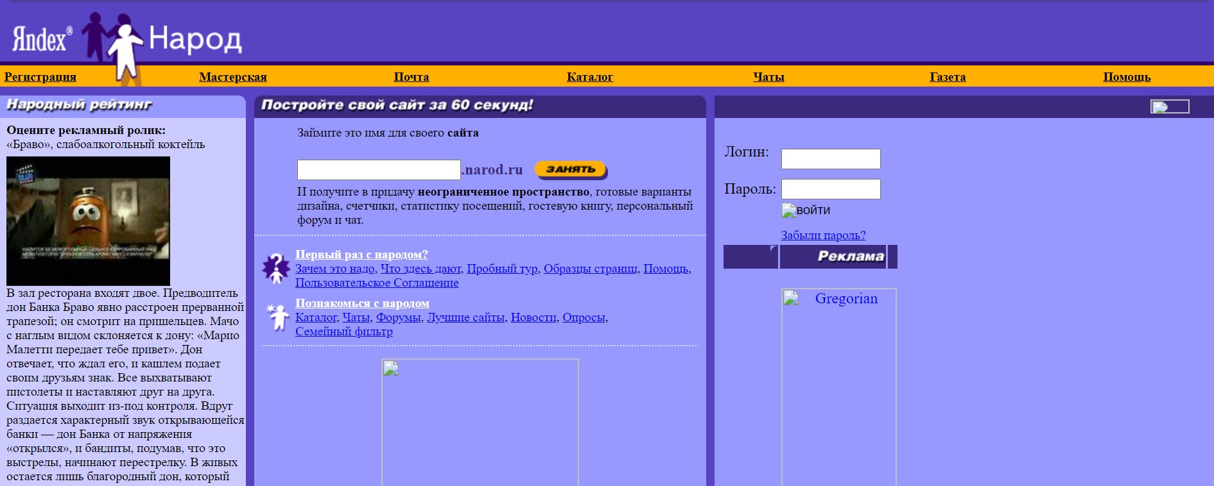Screen dimensions: 1214x486
Task: Open Газета in the navigation bar
Action: click(x=948, y=77)
